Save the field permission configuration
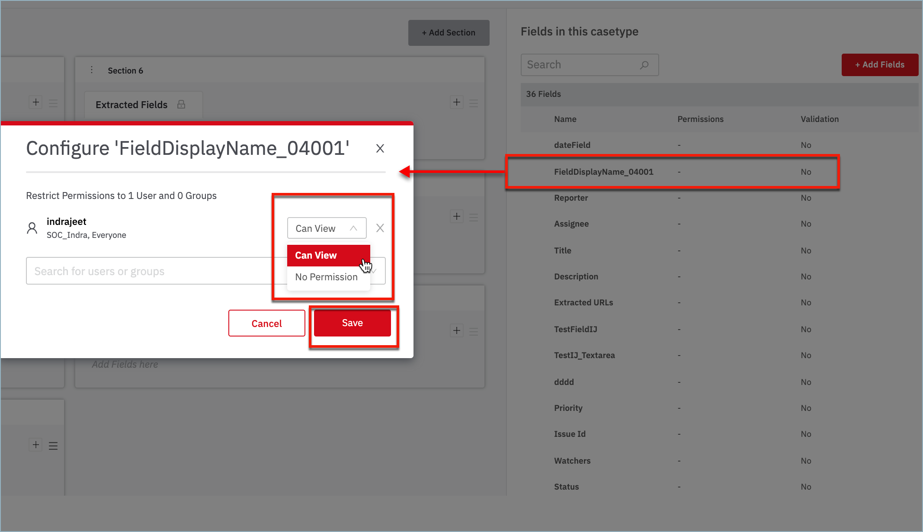This screenshot has height=532, width=923. click(x=352, y=323)
